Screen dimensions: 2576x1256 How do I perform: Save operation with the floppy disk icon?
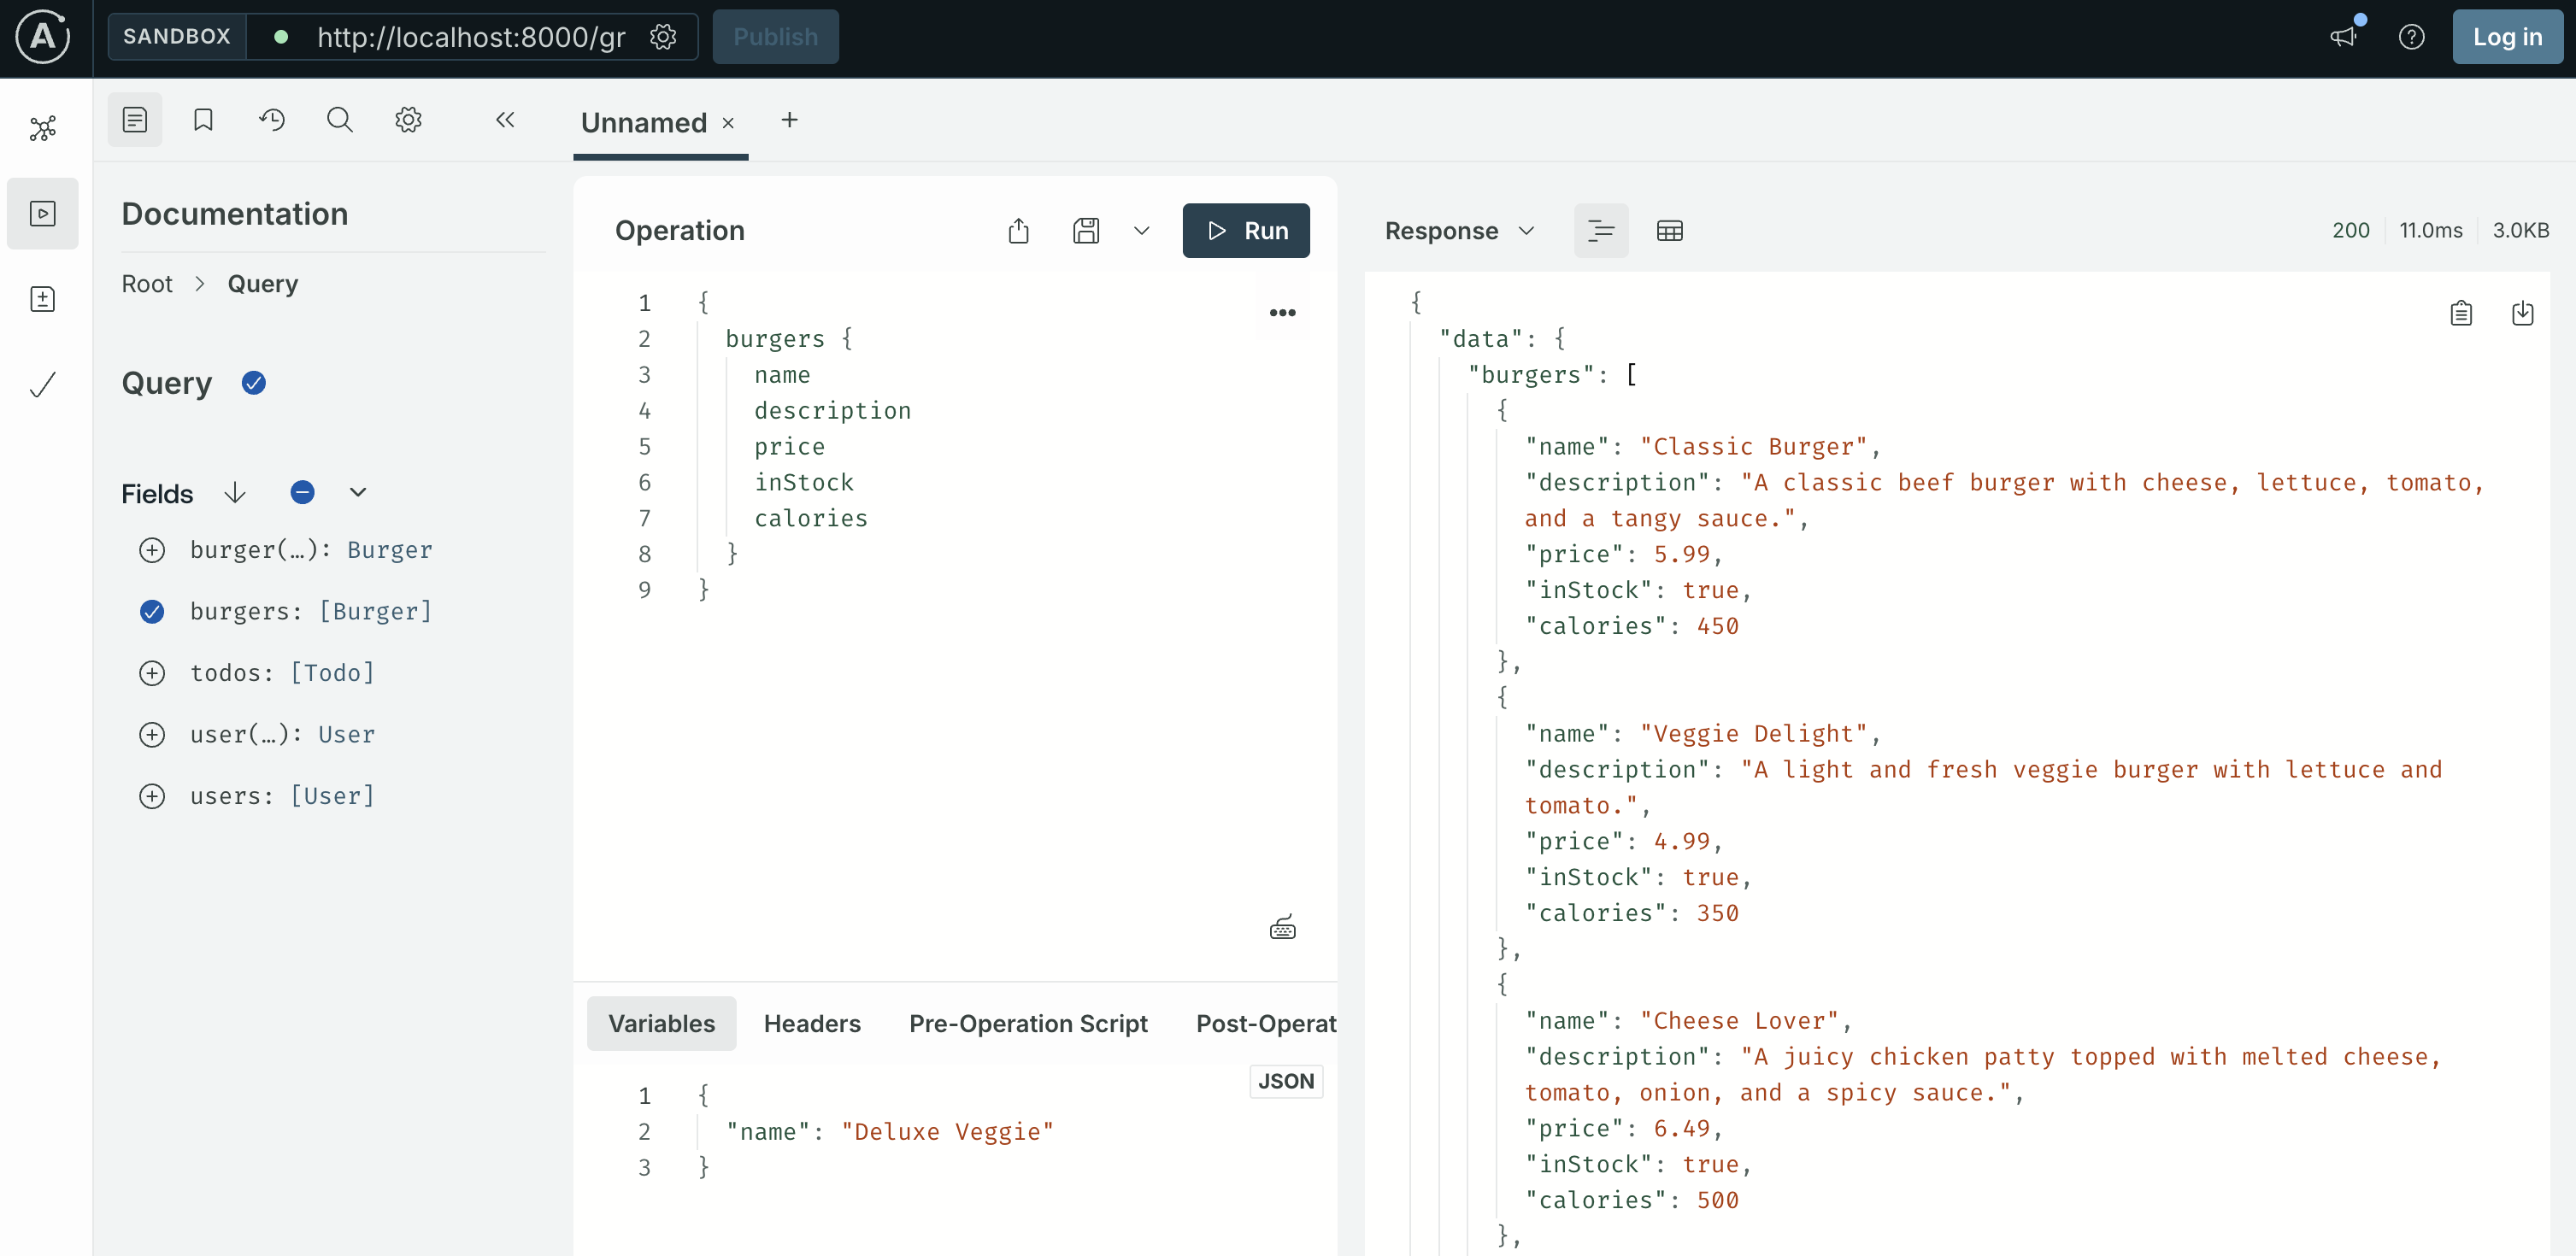[1086, 231]
